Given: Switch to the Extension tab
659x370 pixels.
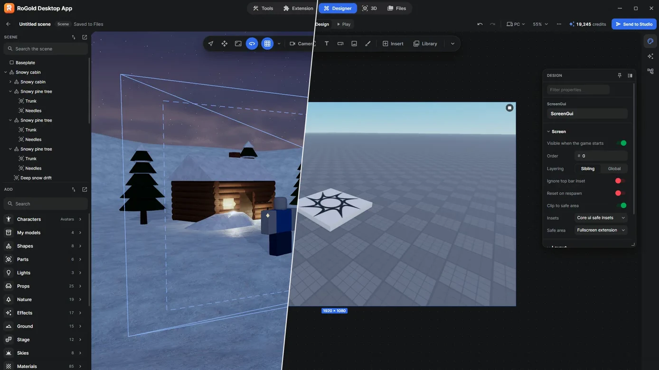Looking at the screenshot, I should tap(298, 8).
